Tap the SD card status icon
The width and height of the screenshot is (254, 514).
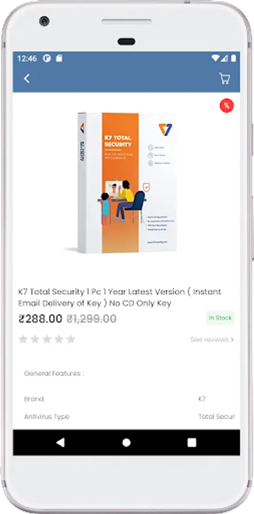pyautogui.click(x=59, y=58)
